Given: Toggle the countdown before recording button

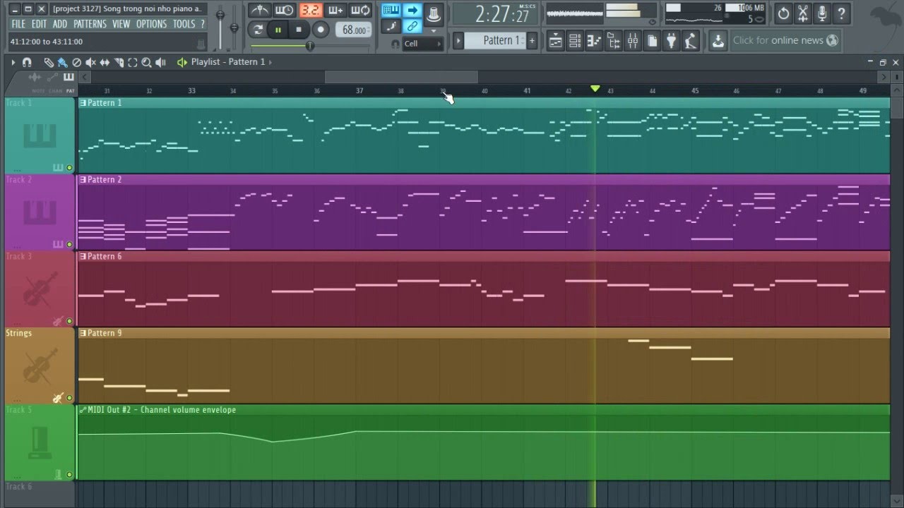Looking at the screenshot, I should click(311, 10).
